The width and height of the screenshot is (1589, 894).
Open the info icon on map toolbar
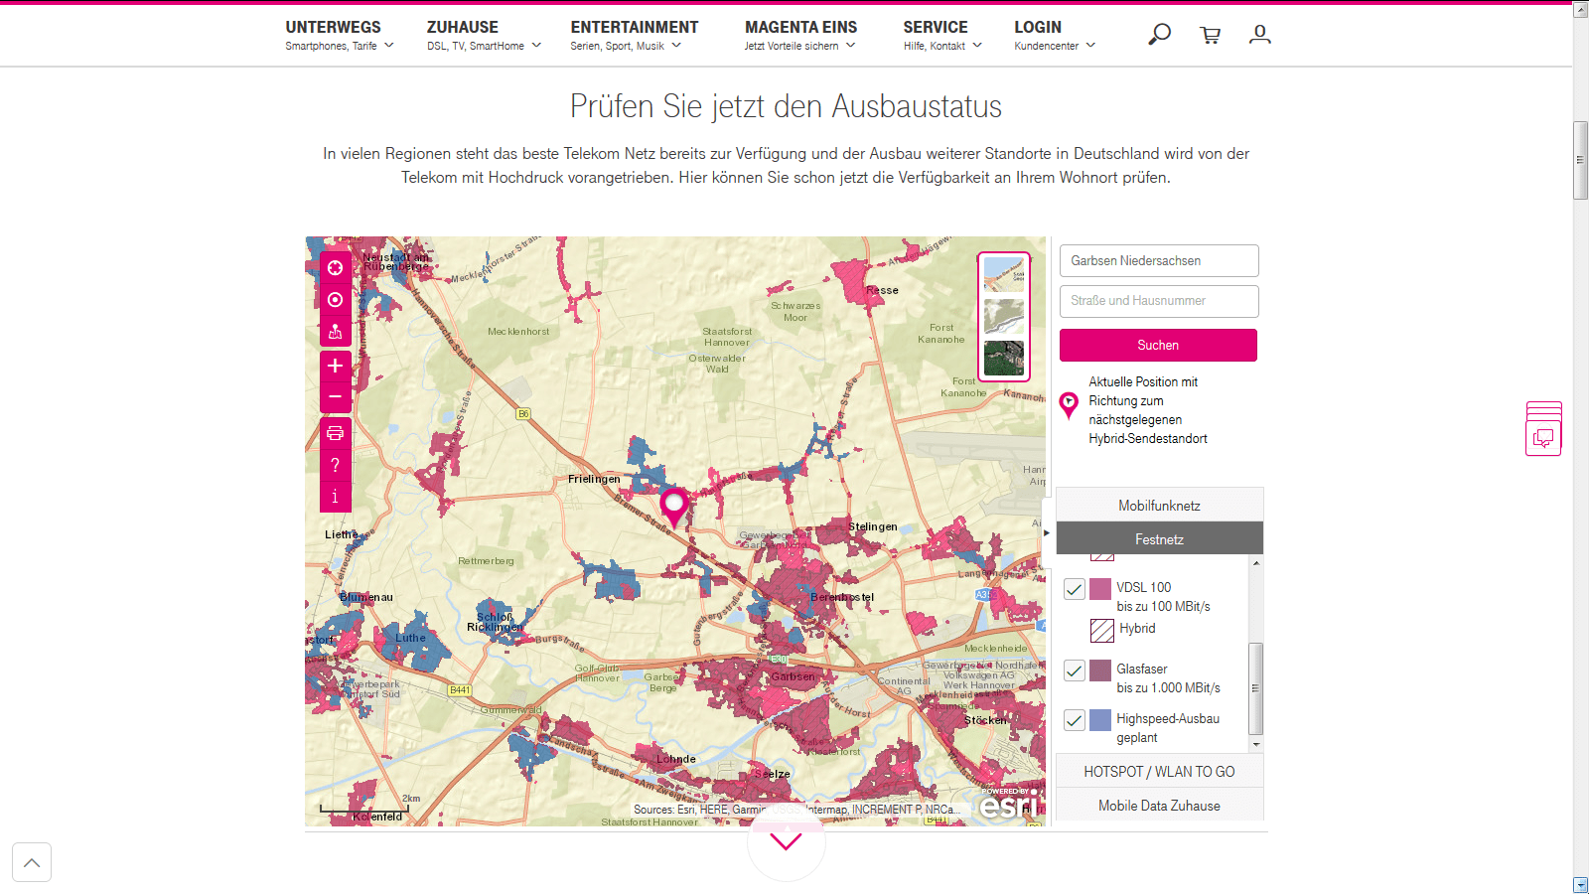coord(336,497)
